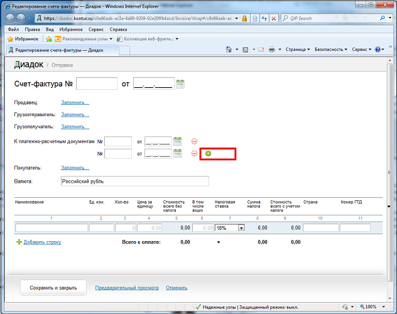The width and height of the screenshot is (397, 314).
Task: Open the Файл menu
Action: pyautogui.click(x=13, y=30)
